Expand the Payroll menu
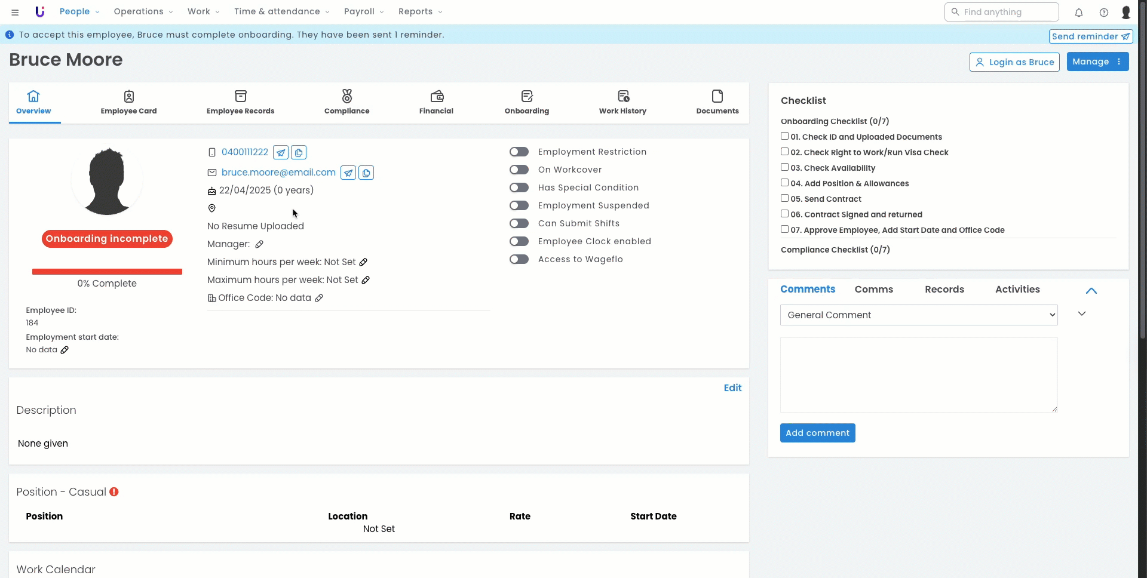 pos(364,12)
